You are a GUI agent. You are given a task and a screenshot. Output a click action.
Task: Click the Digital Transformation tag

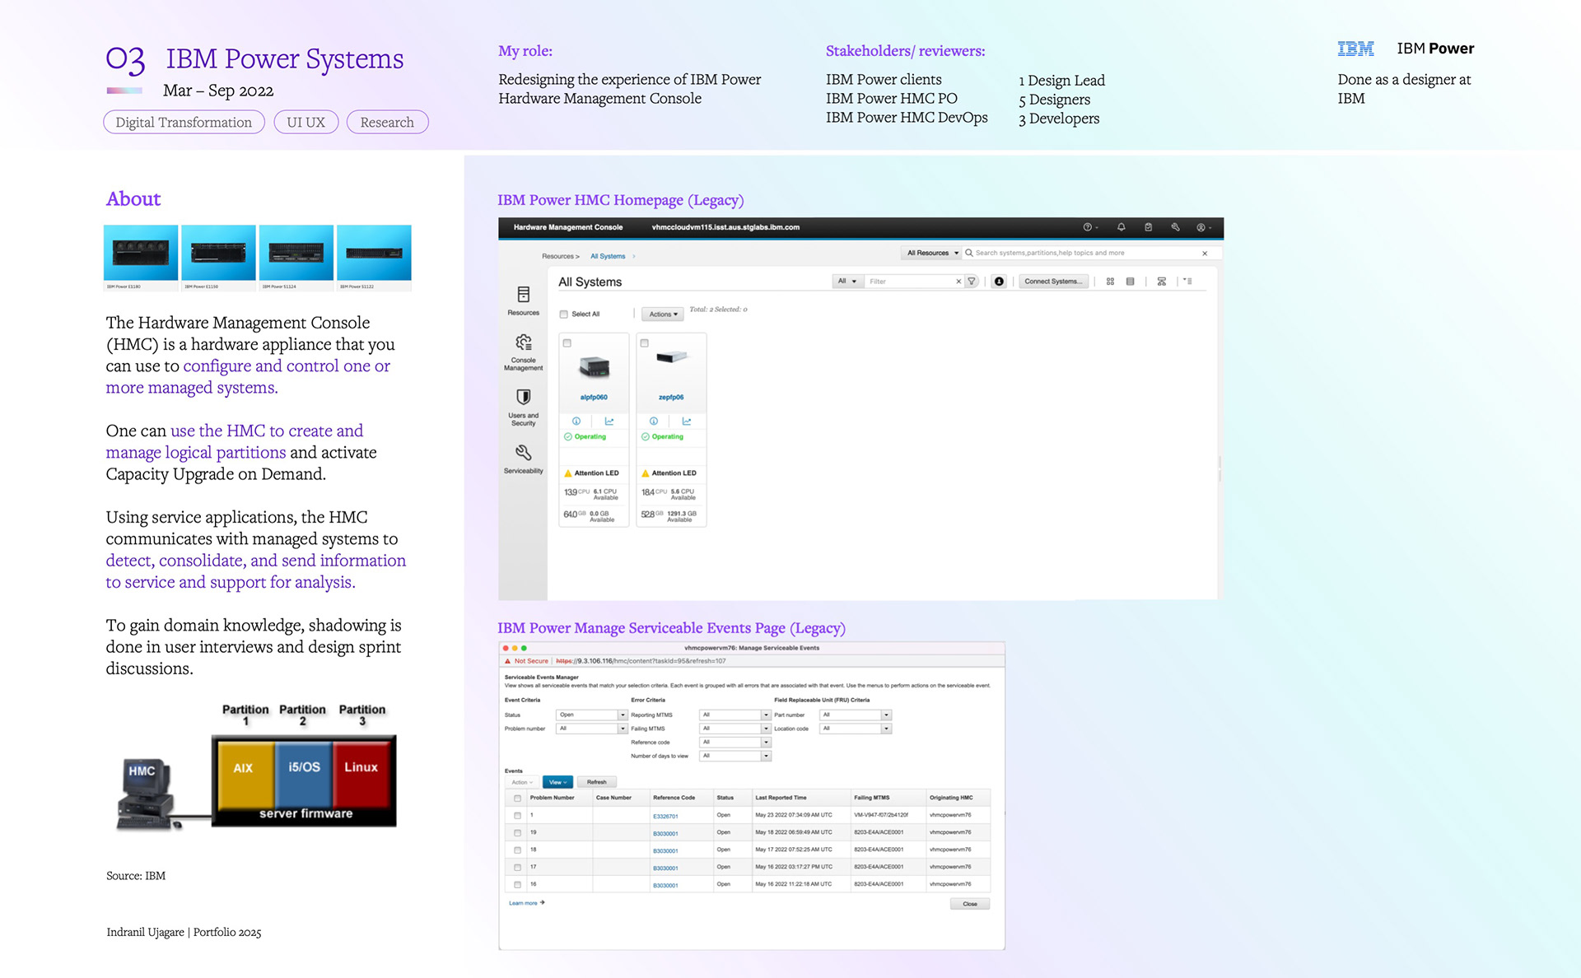click(x=184, y=122)
